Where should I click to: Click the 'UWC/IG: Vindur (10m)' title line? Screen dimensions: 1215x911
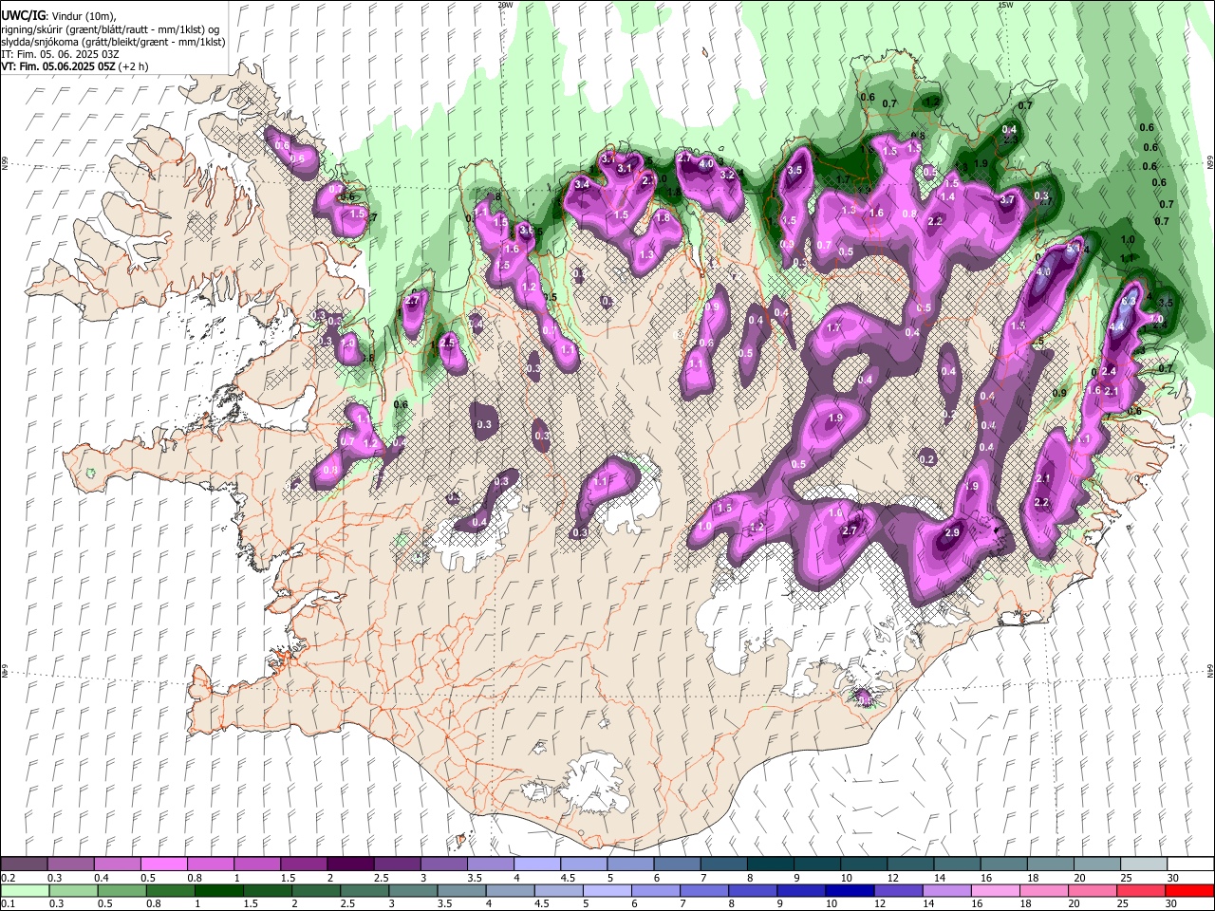tap(58, 16)
